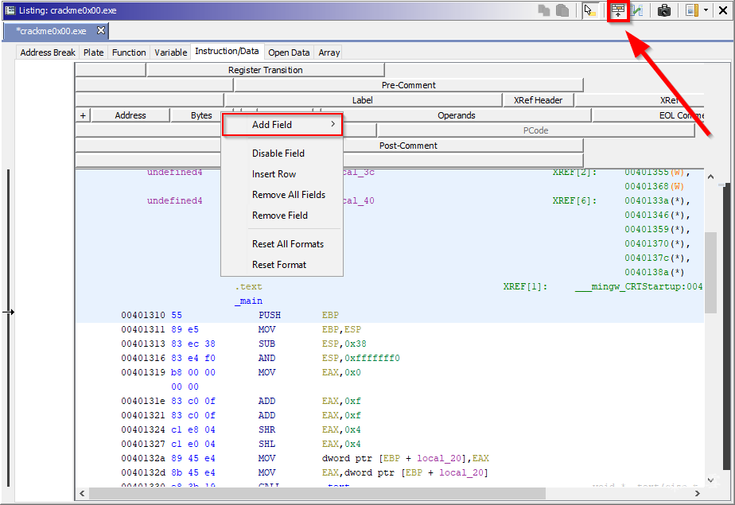Select the Function format tab
The image size is (735, 505).
coord(129,52)
